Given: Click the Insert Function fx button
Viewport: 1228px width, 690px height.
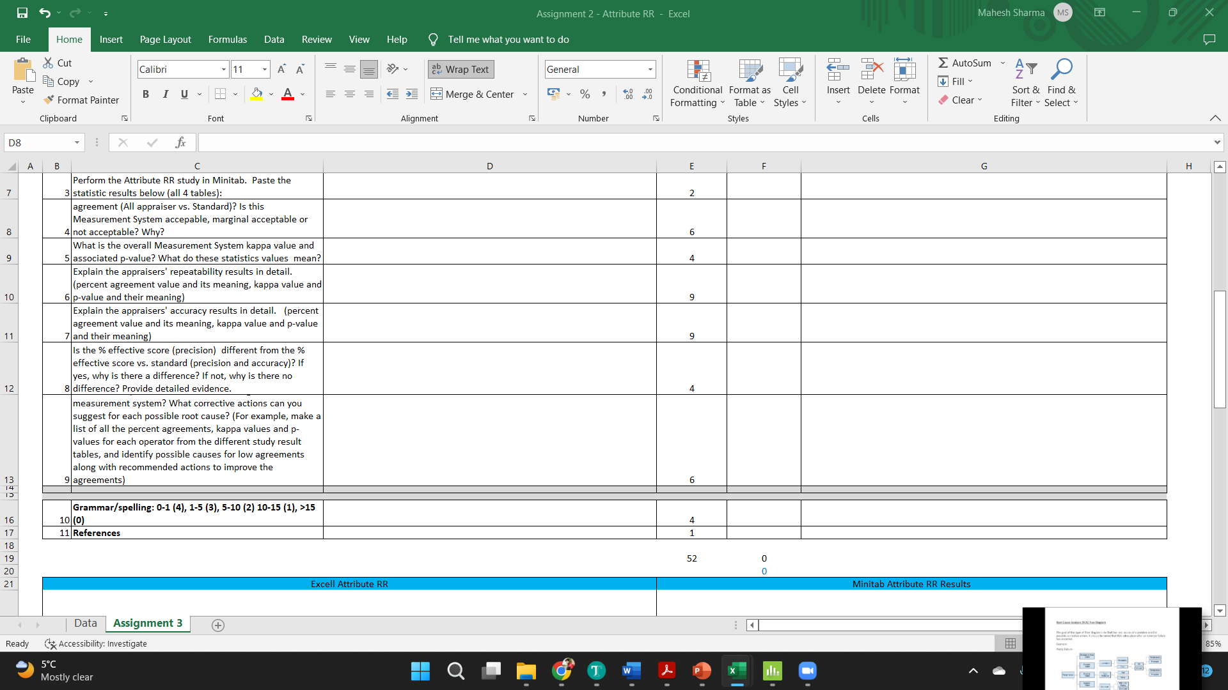Looking at the screenshot, I should (x=180, y=142).
